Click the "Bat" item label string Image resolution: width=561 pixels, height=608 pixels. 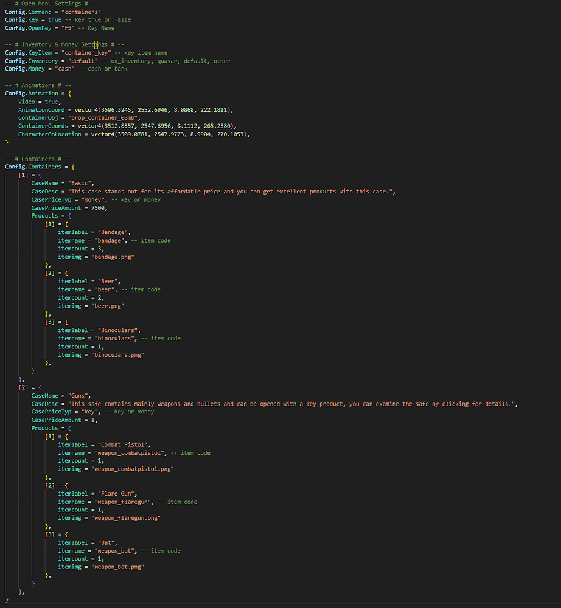[x=107, y=542]
